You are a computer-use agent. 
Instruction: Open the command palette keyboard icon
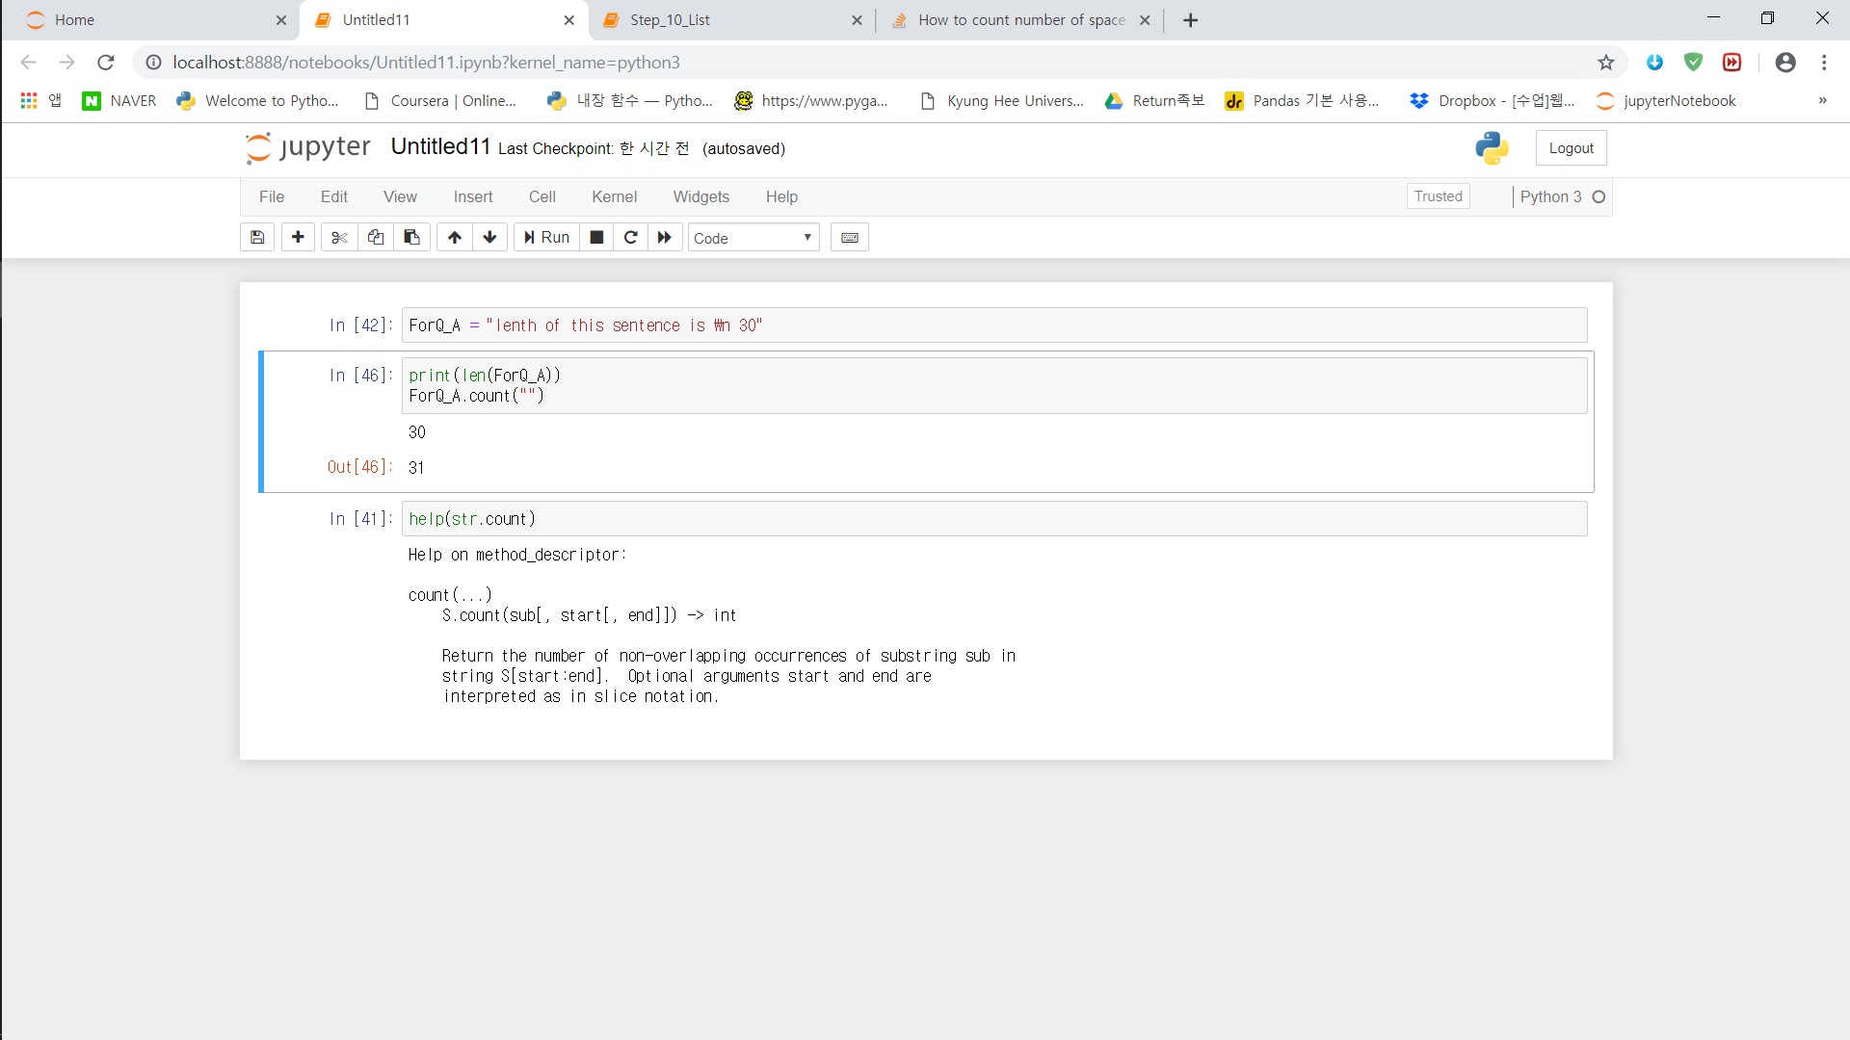click(x=850, y=237)
